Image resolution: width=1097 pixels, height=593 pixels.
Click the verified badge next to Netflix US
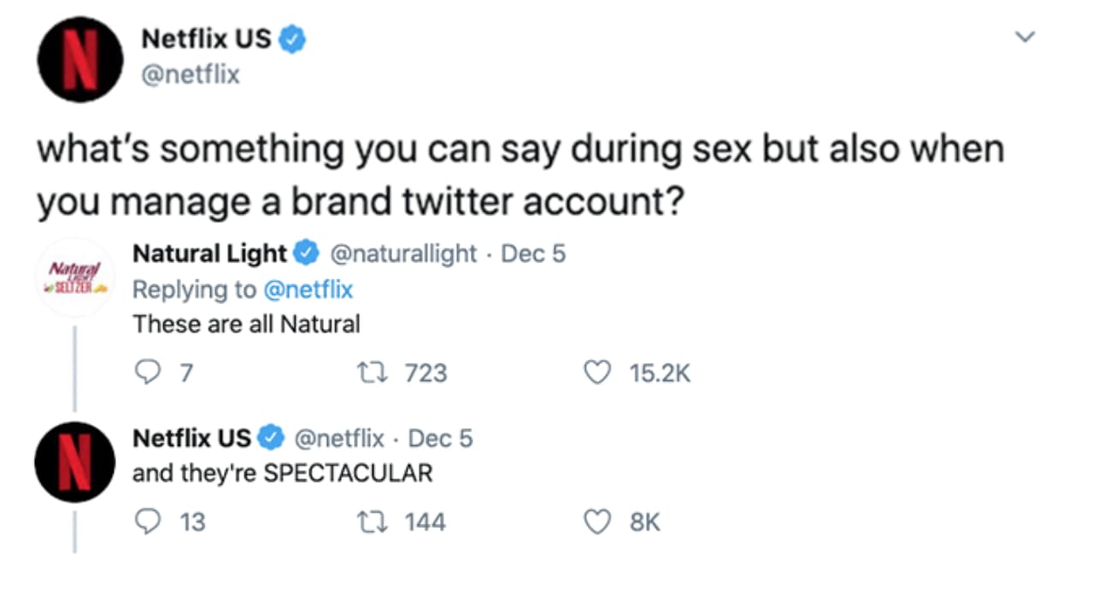292,38
